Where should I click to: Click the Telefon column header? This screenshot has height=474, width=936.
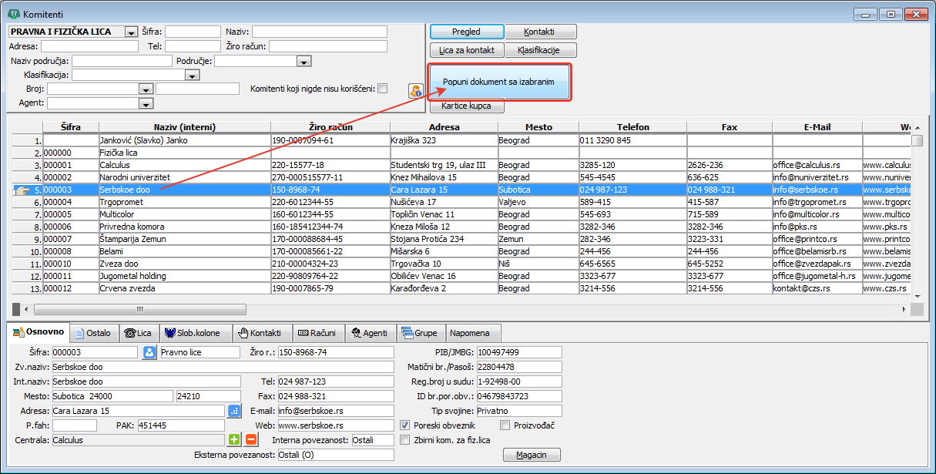[633, 127]
